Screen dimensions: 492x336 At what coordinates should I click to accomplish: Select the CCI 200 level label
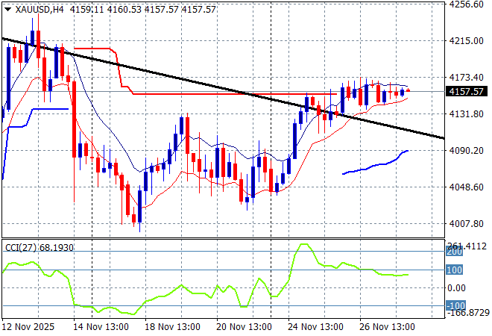[x=454, y=252]
